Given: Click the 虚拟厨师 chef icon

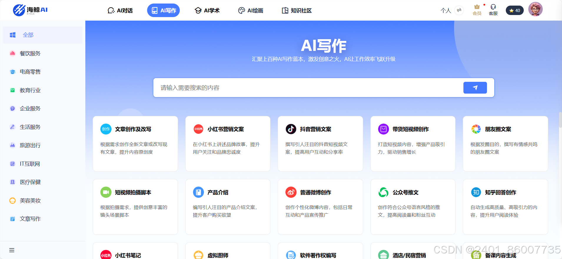Looking at the screenshot, I should tap(198, 255).
